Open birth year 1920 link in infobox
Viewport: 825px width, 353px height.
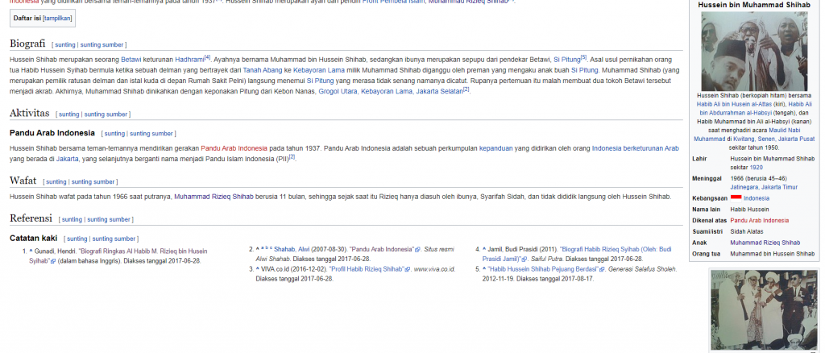pyautogui.click(x=756, y=168)
